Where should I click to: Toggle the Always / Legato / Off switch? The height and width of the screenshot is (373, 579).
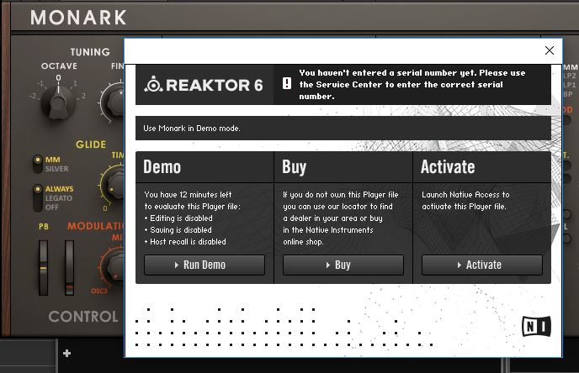tap(37, 198)
